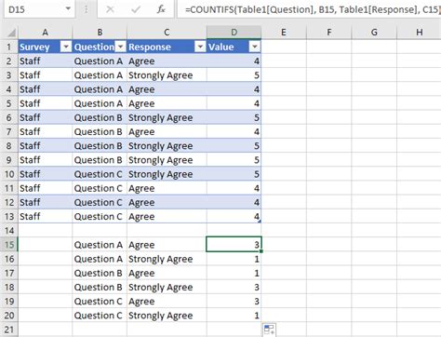Select column F header
Screen dimensions: 441x337
(328, 33)
